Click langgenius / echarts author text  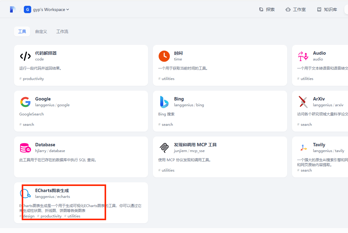pyautogui.click(x=53, y=197)
